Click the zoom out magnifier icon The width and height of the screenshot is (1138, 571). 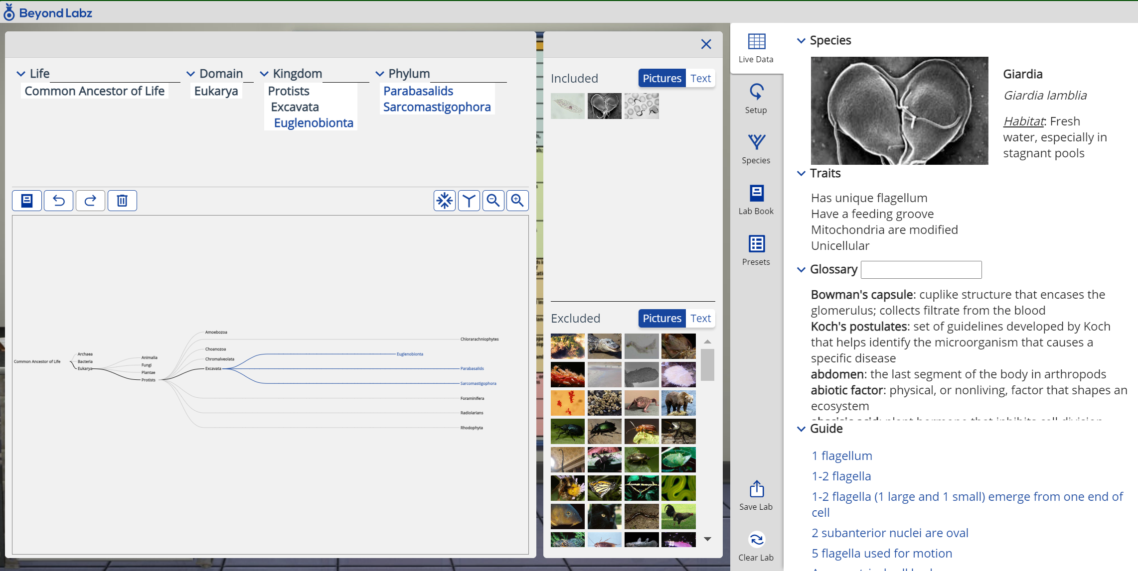pos(493,201)
